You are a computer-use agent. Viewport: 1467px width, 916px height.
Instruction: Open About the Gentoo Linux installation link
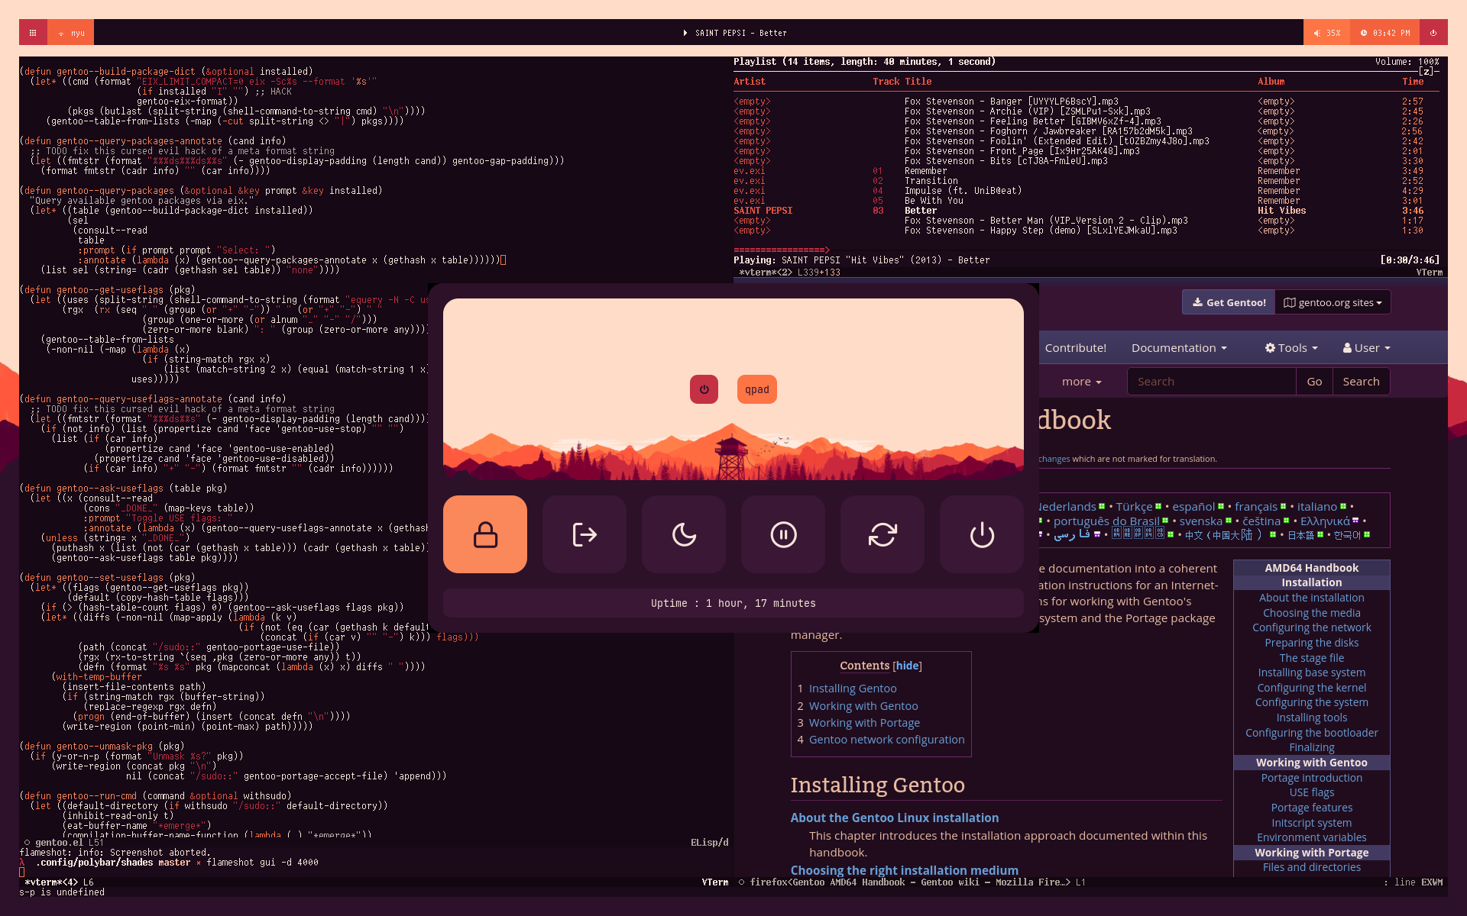coord(895,818)
